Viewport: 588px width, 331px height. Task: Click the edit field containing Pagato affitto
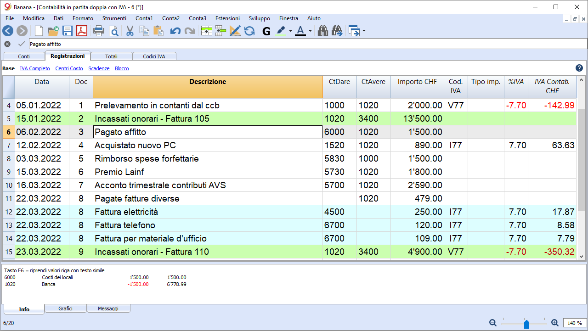point(308,44)
